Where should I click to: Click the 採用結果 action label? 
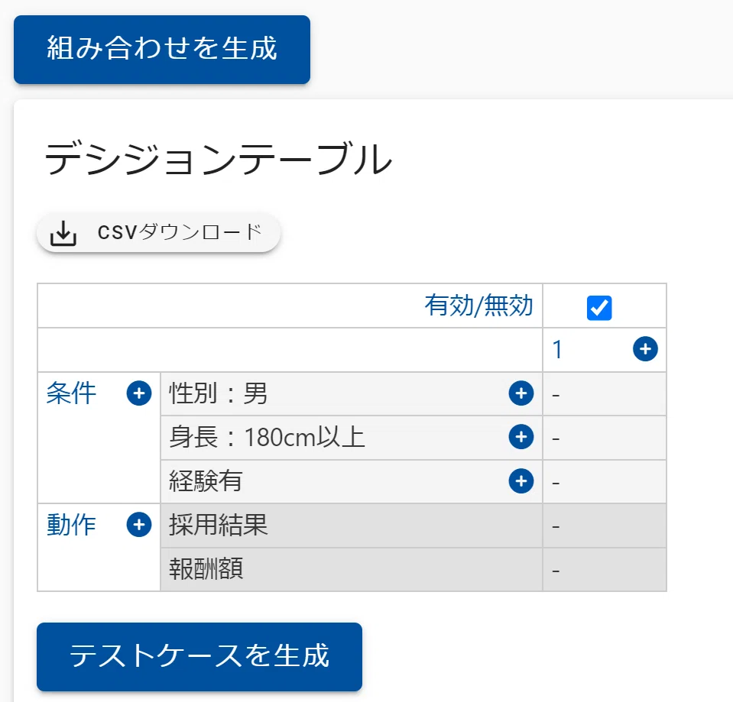coord(219,525)
